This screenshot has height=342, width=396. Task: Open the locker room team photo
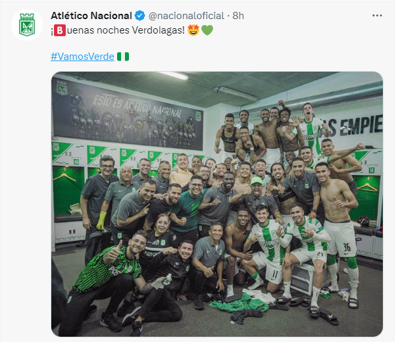point(217,204)
